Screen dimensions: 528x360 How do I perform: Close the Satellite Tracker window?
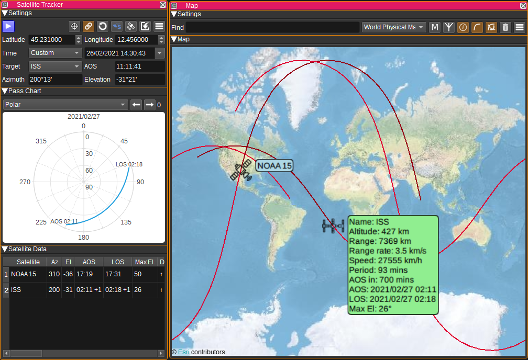pyautogui.click(x=162, y=5)
